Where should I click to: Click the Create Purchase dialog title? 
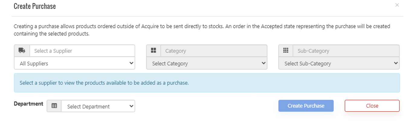tap(35, 6)
